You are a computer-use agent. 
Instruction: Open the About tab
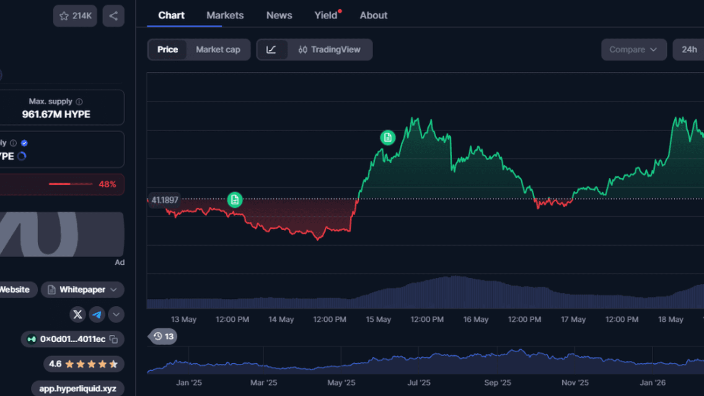click(373, 15)
